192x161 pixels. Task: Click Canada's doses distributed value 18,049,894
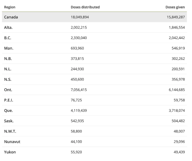click(80, 17)
